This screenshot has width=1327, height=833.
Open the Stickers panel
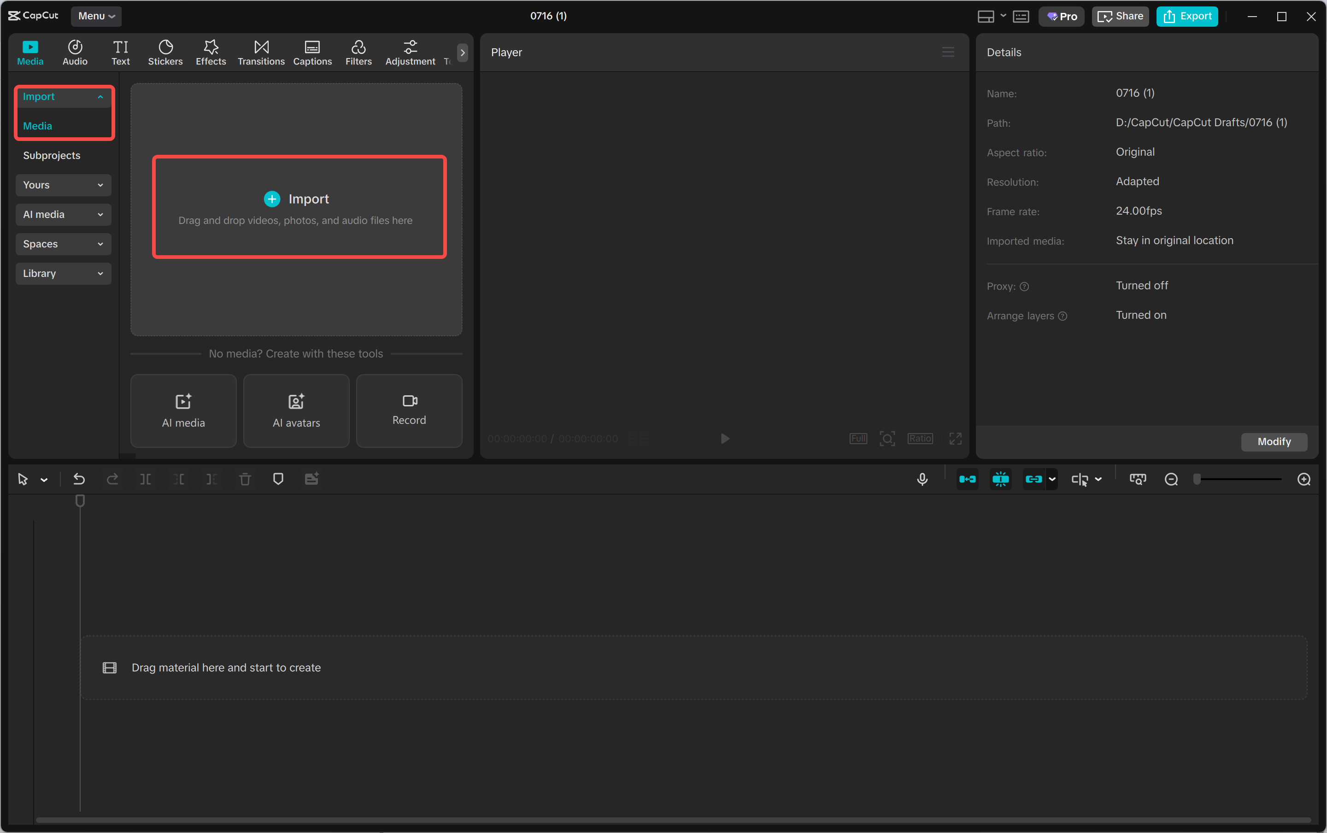[165, 53]
